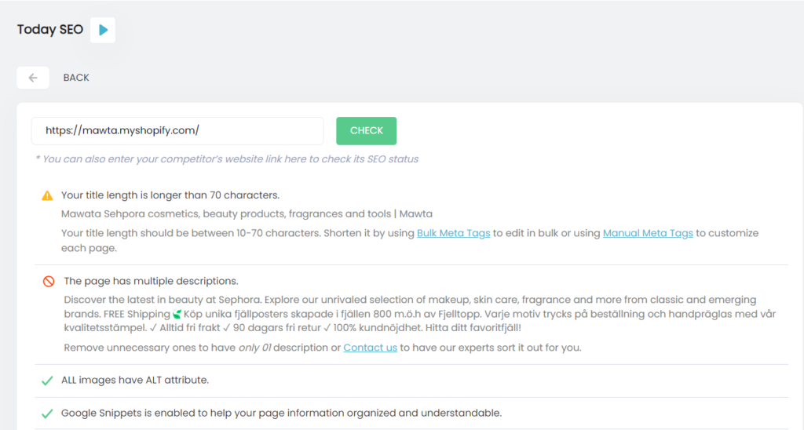Select the Mawata Sehpora title text
Screen dimensions: 804x430
coord(247,213)
